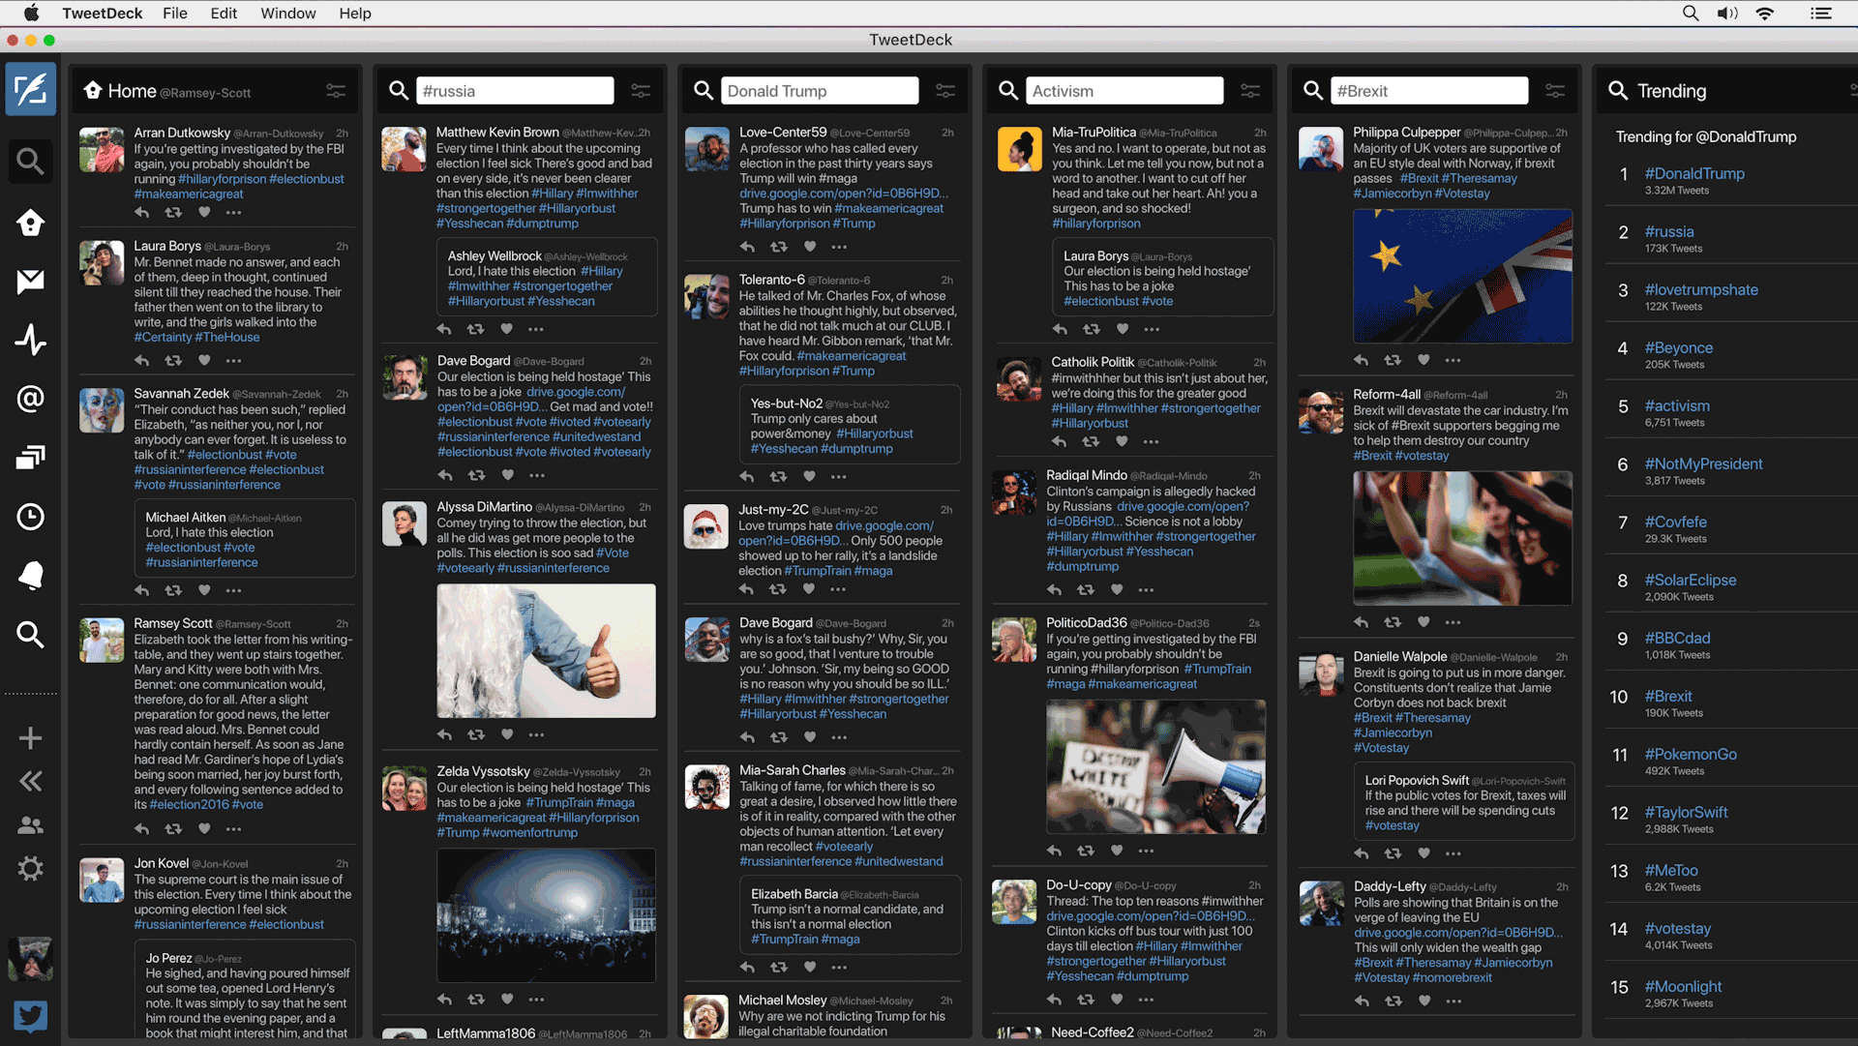Expand the #russia column settings
This screenshot has width=1858, height=1046.
pos(641,91)
